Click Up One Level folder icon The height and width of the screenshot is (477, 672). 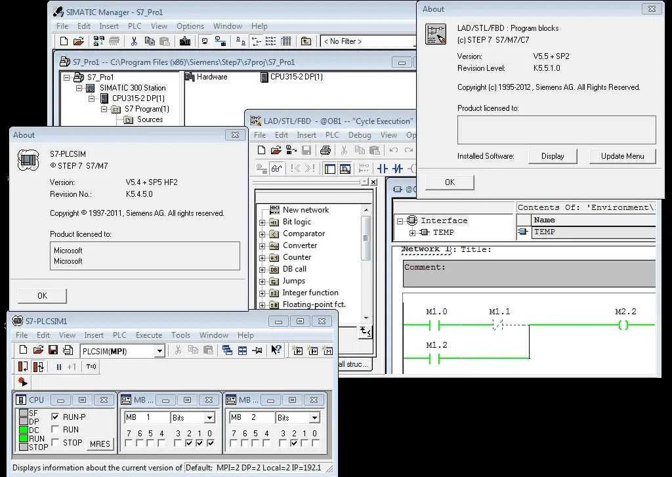[306, 41]
